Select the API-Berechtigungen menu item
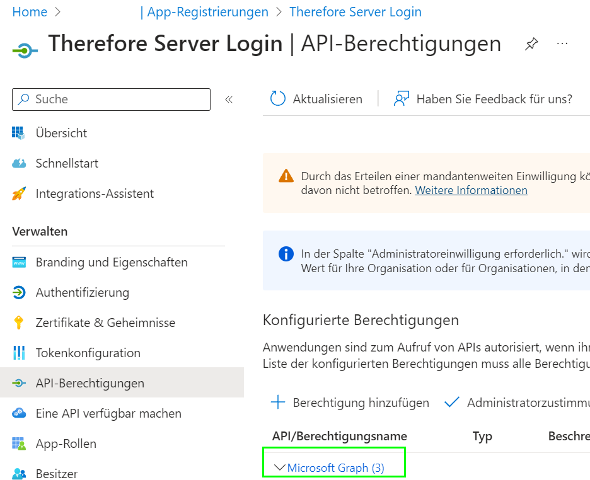Screen dimensions: 590x480 click(x=90, y=384)
